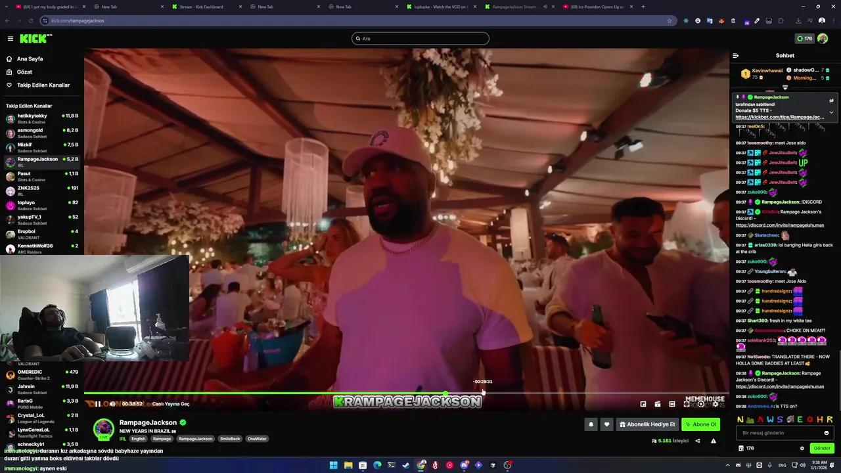Open asmongold channel in sidebar
This screenshot has height=473, width=841.
click(x=42, y=133)
